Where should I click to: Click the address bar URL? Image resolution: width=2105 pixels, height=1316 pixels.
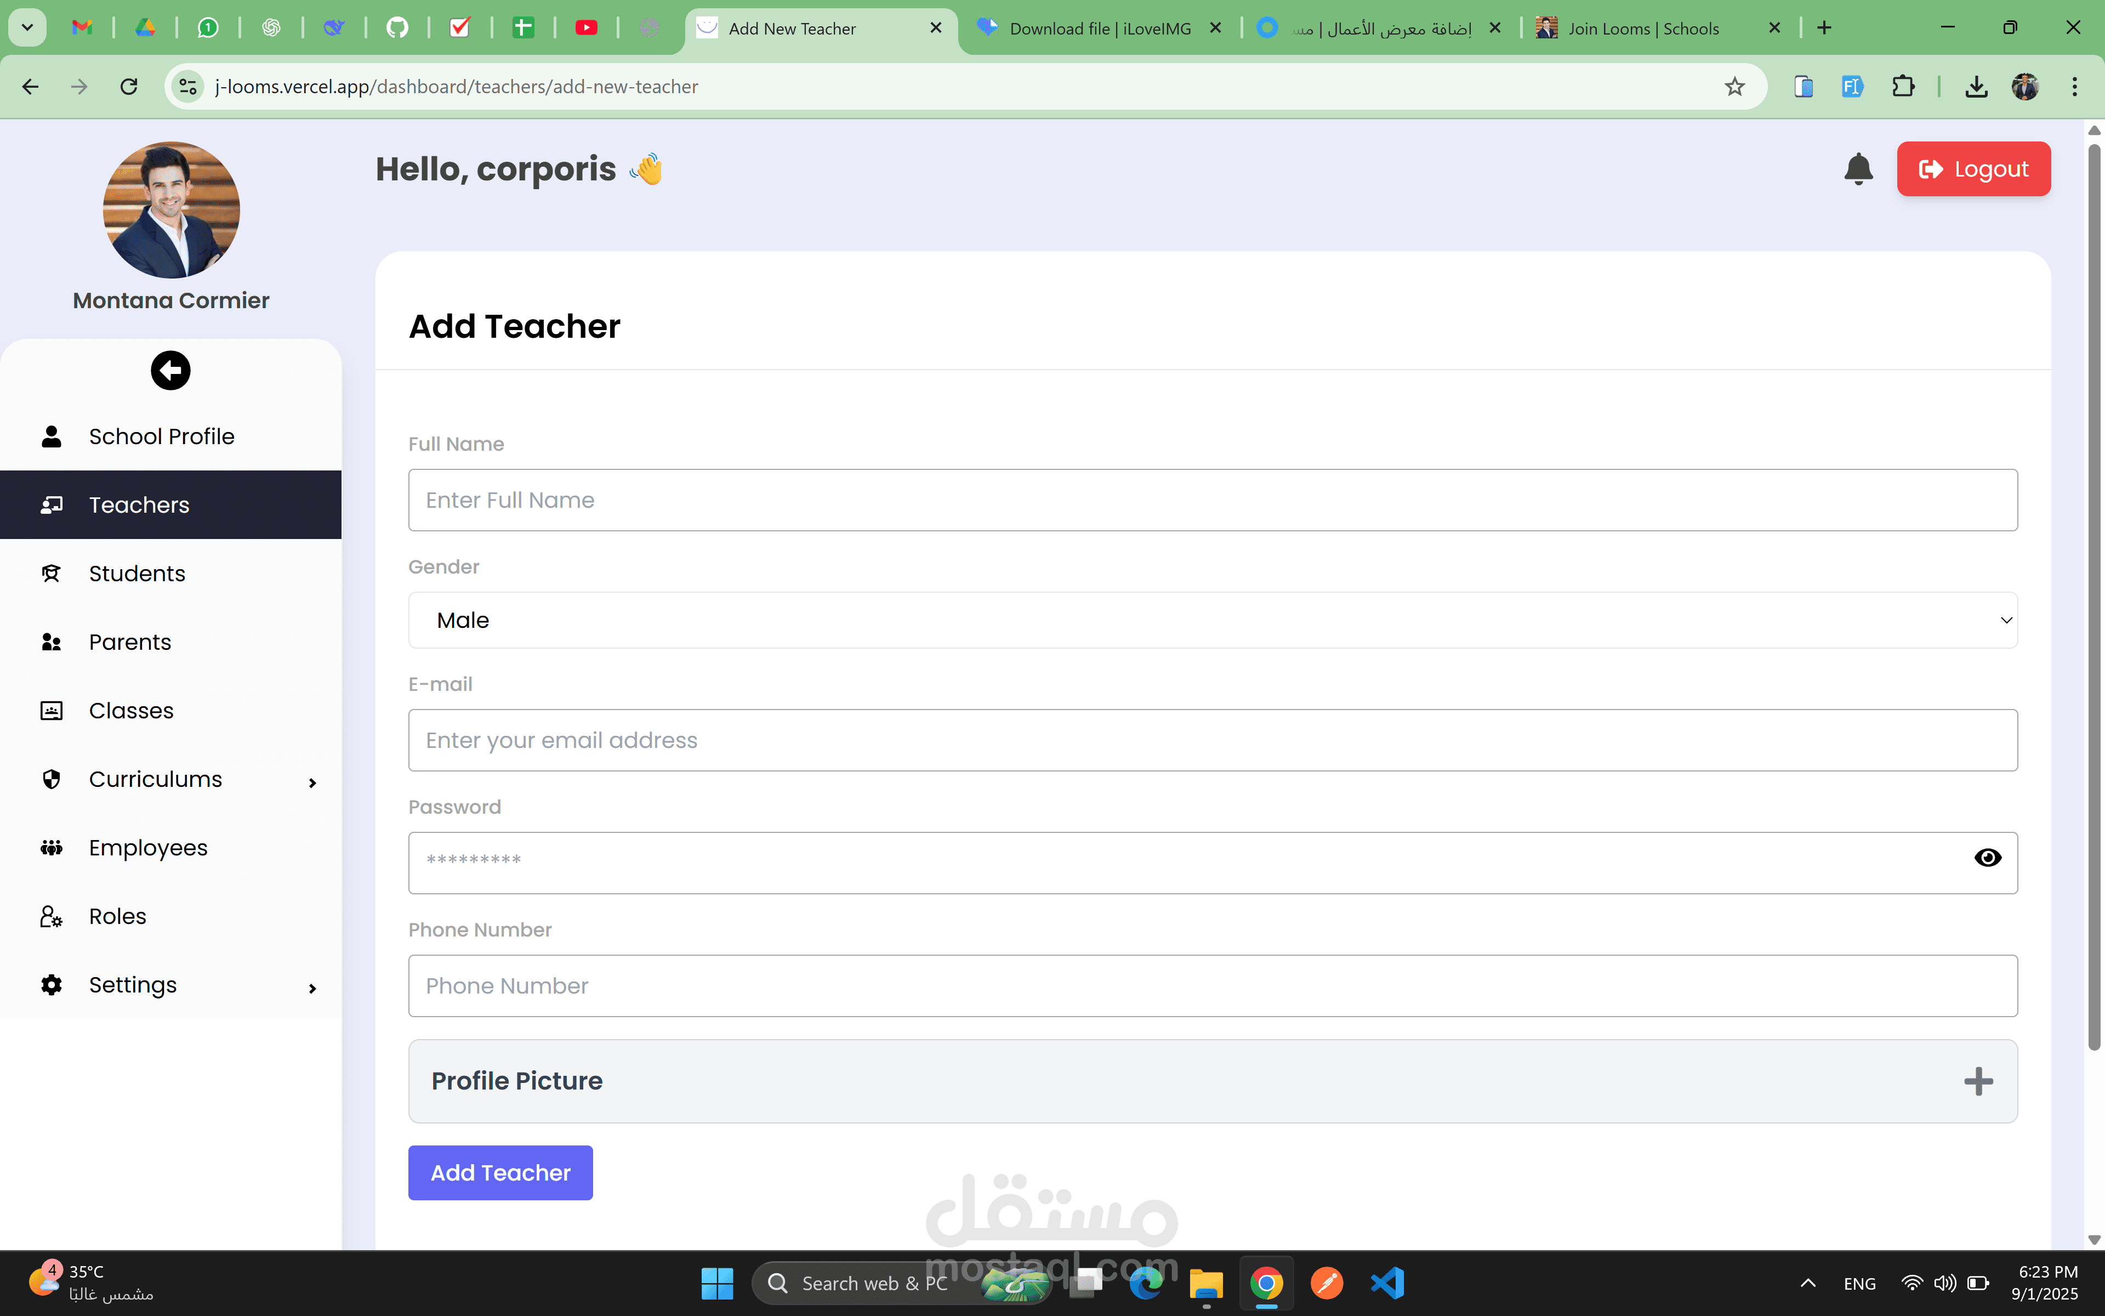coord(457,86)
